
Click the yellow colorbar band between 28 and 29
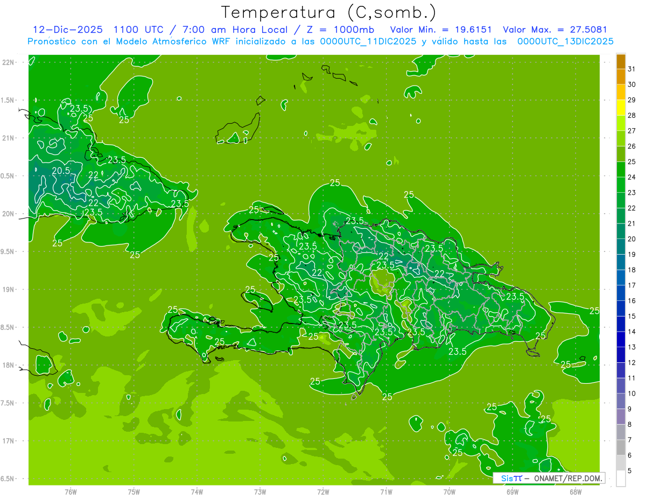tap(621, 108)
